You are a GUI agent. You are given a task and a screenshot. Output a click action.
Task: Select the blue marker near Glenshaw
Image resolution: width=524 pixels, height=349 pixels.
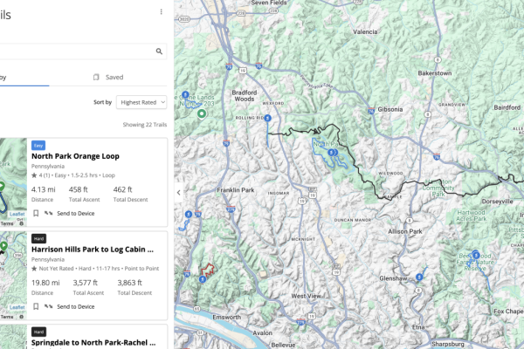(419, 277)
